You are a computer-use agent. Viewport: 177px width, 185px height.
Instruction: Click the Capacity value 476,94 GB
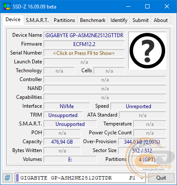pos(62,142)
